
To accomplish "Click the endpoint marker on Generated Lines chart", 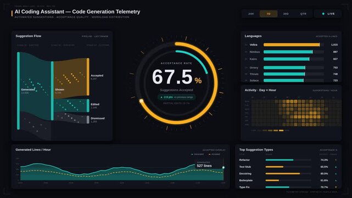I will (x=224, y=167).
